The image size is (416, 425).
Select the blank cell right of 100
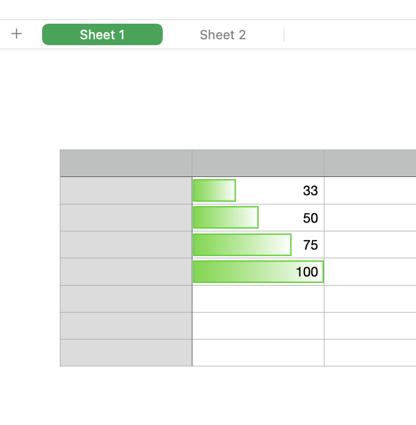(370, 272)
